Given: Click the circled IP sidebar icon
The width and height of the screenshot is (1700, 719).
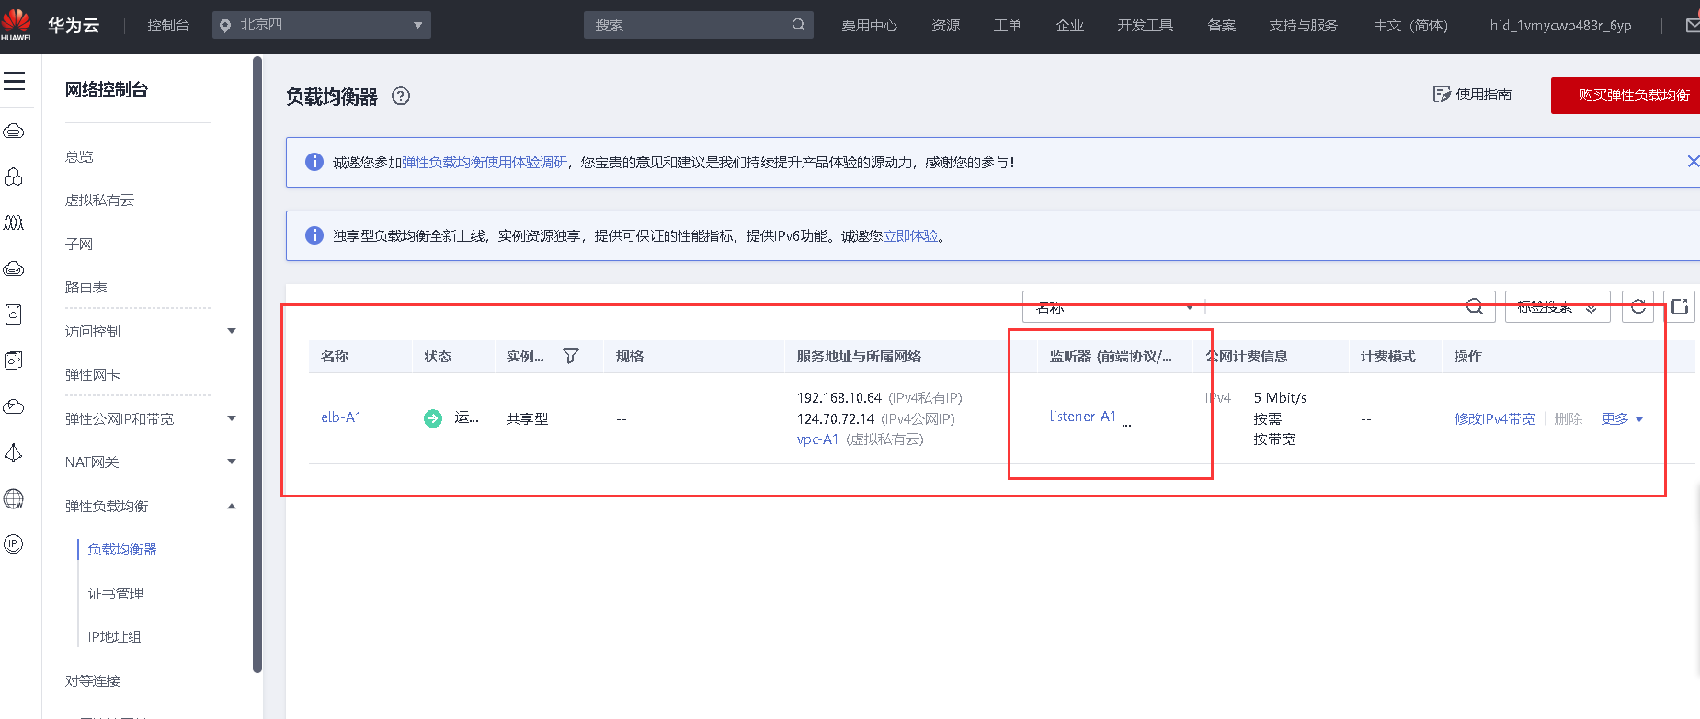Looking at the screenshot, I should (14, 544).
